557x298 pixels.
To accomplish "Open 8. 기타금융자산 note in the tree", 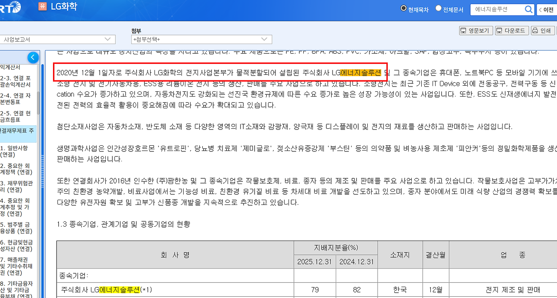I will [x=17, y=289].
